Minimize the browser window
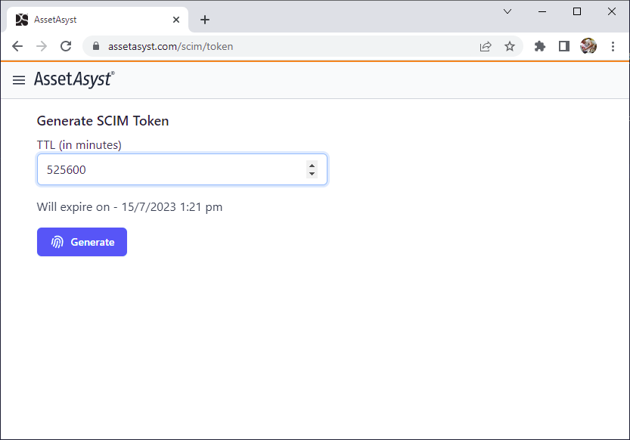630x440 pixels. (542, 11)
